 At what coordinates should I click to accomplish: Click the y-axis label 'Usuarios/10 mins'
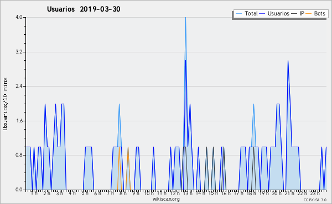click(5, 104)
